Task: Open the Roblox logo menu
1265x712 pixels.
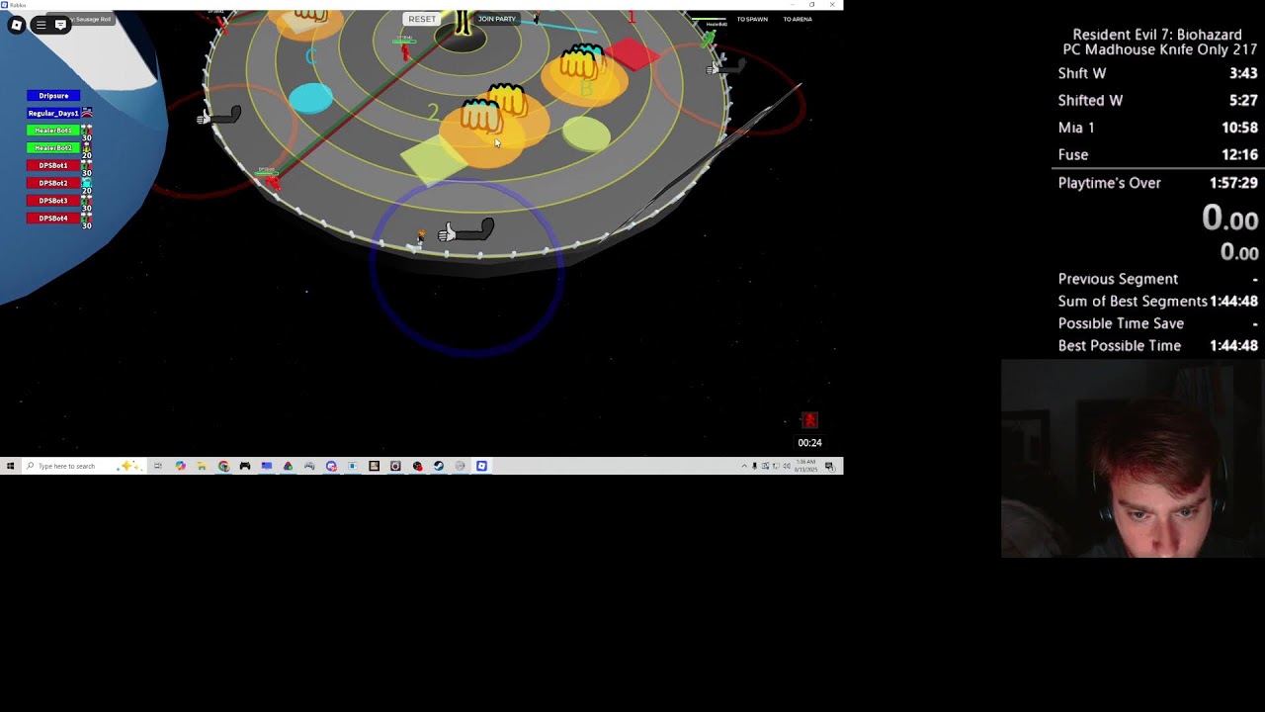Action: pos(16,25)
